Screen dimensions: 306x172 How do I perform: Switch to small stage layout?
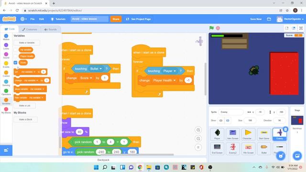287,28
